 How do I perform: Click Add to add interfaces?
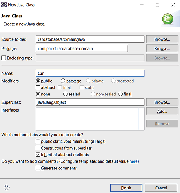coord(162,112)
